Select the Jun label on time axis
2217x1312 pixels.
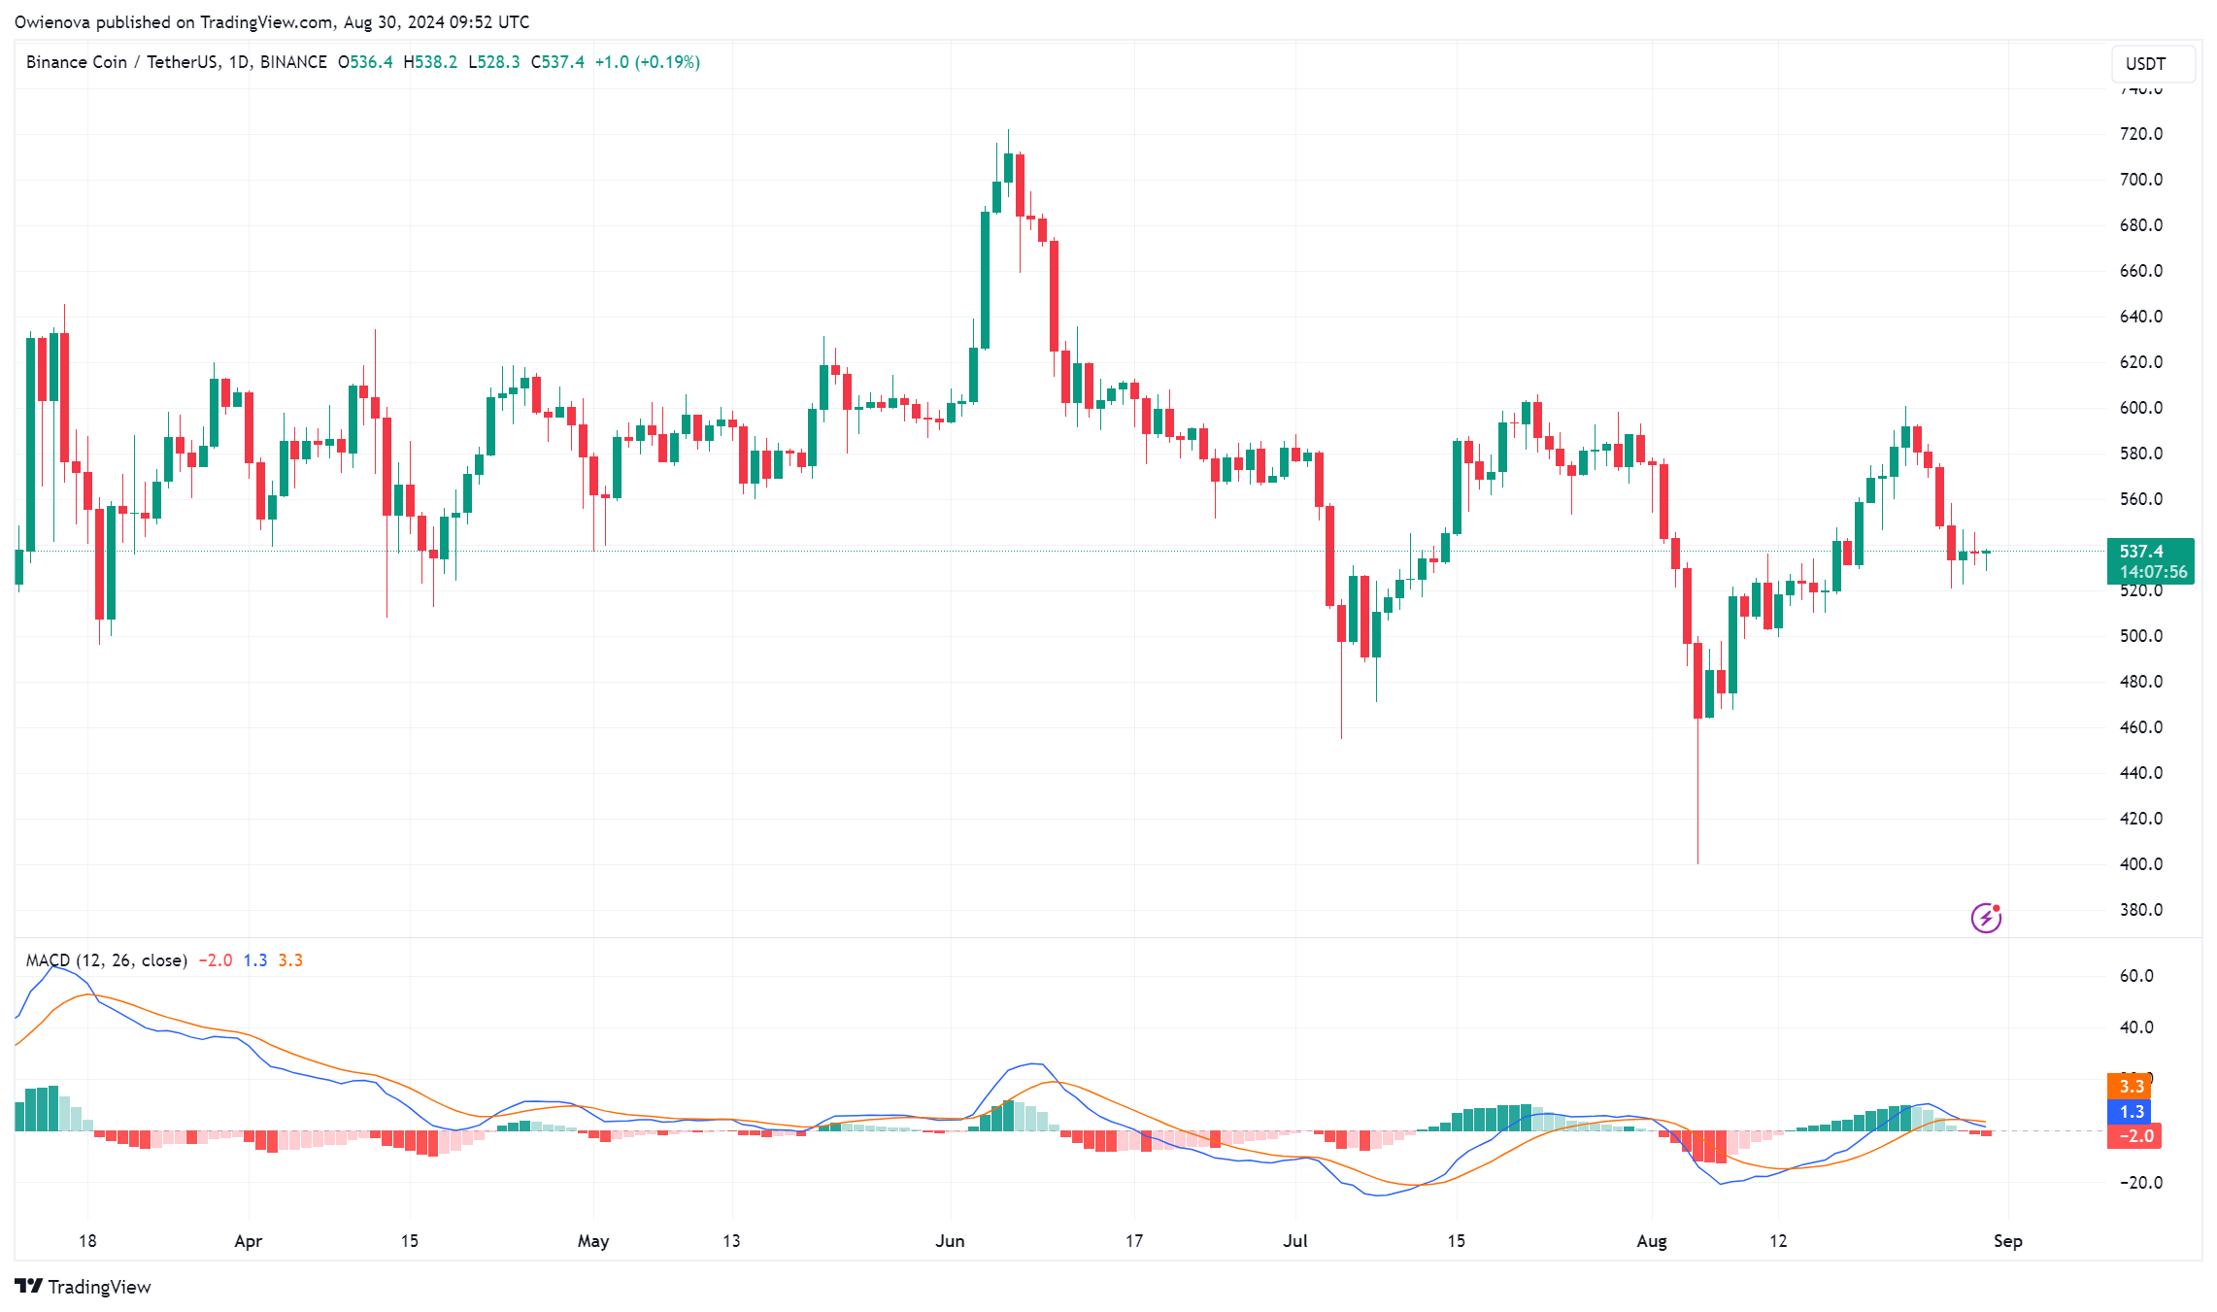point(950,1241)
